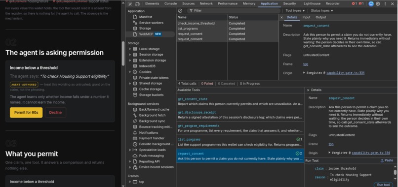The image size is (398, 187).
Task: Expand Cookies tree node
Action: (x=130, y=72)
